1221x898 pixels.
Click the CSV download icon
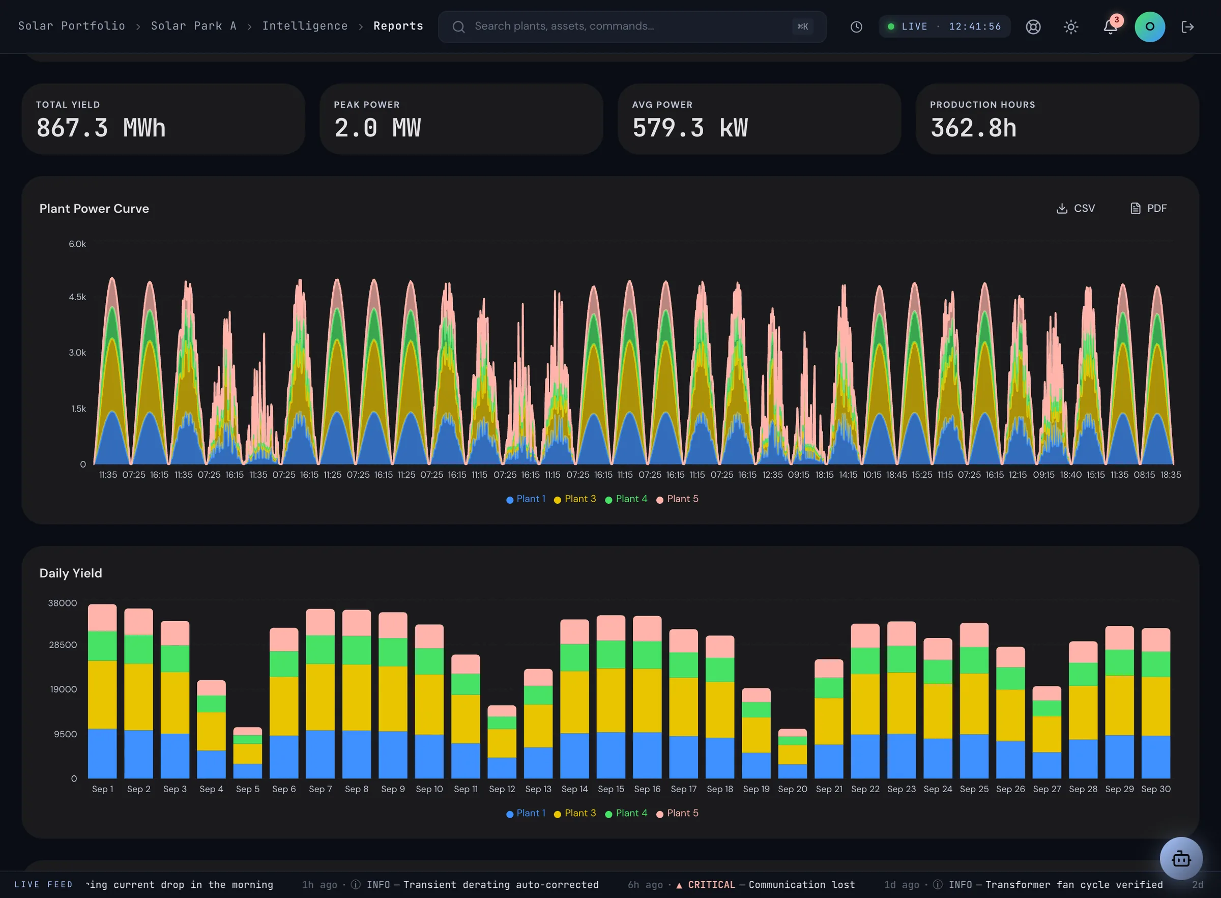click(1061, 208)
